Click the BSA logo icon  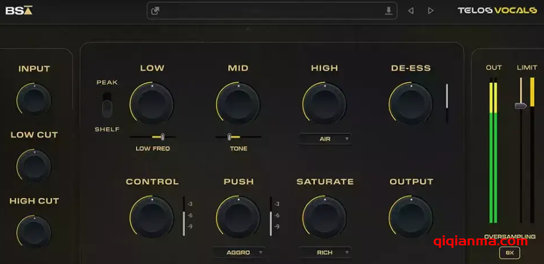pyautogui.click(x=19, y=11)
